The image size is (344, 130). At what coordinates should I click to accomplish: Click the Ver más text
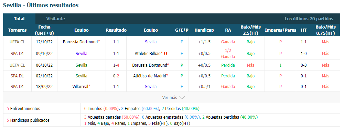tap(170, 98)
